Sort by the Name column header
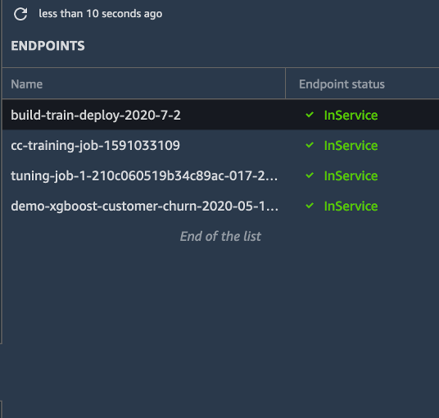The image size is (439, 418). [x=27, y=84]
